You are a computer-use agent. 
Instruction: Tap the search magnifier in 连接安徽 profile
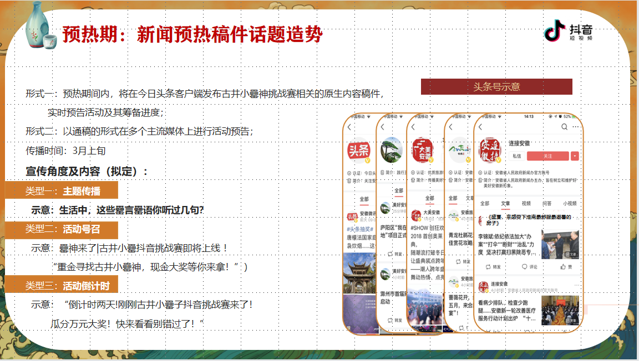[x=564, y=127]
